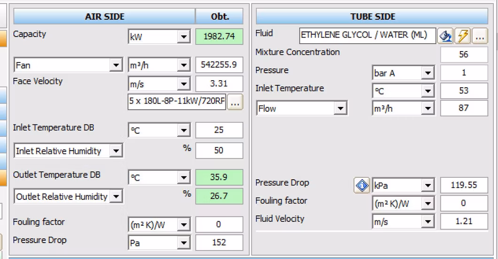498x259 pixels.
Task: Open the Pressure Drop info icon
Action: pyautogui.click(x=361, y=186)
